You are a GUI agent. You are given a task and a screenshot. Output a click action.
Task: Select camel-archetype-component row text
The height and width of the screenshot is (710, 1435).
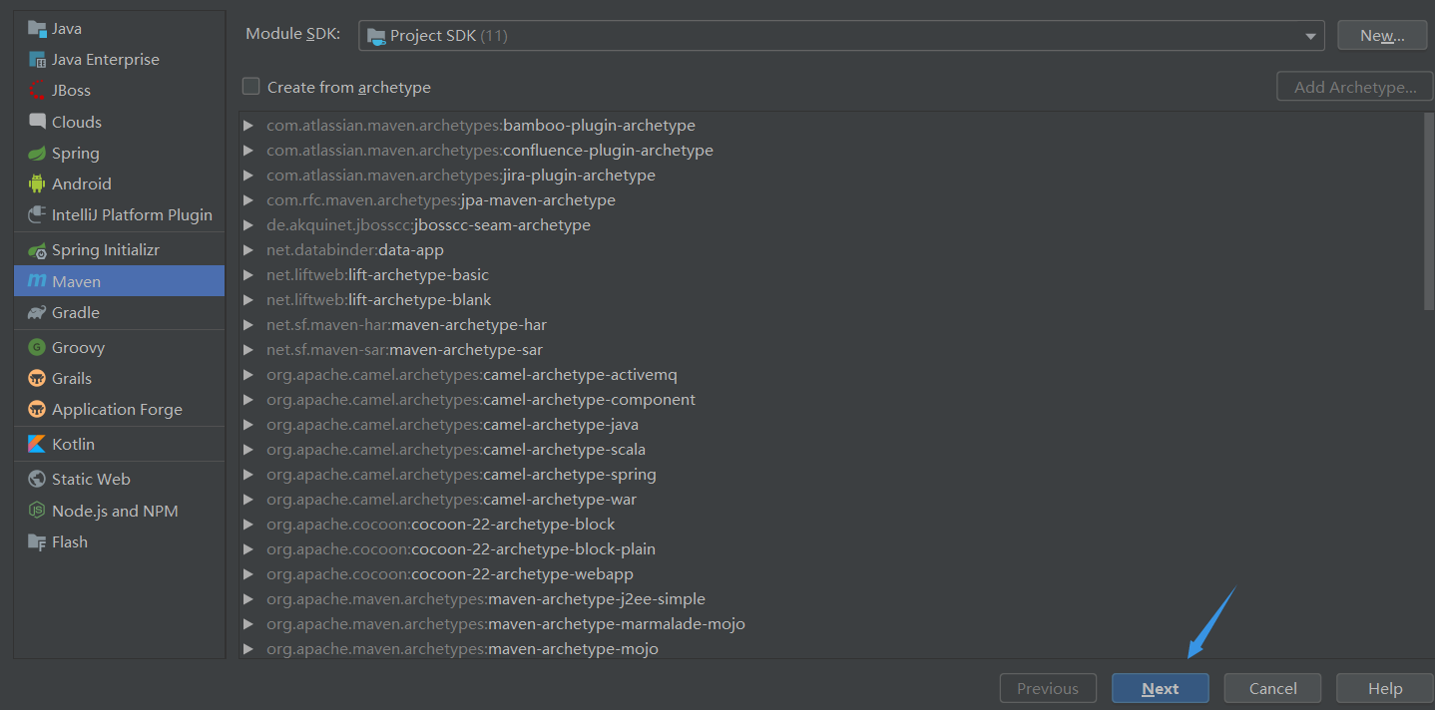tap(481, 400)
